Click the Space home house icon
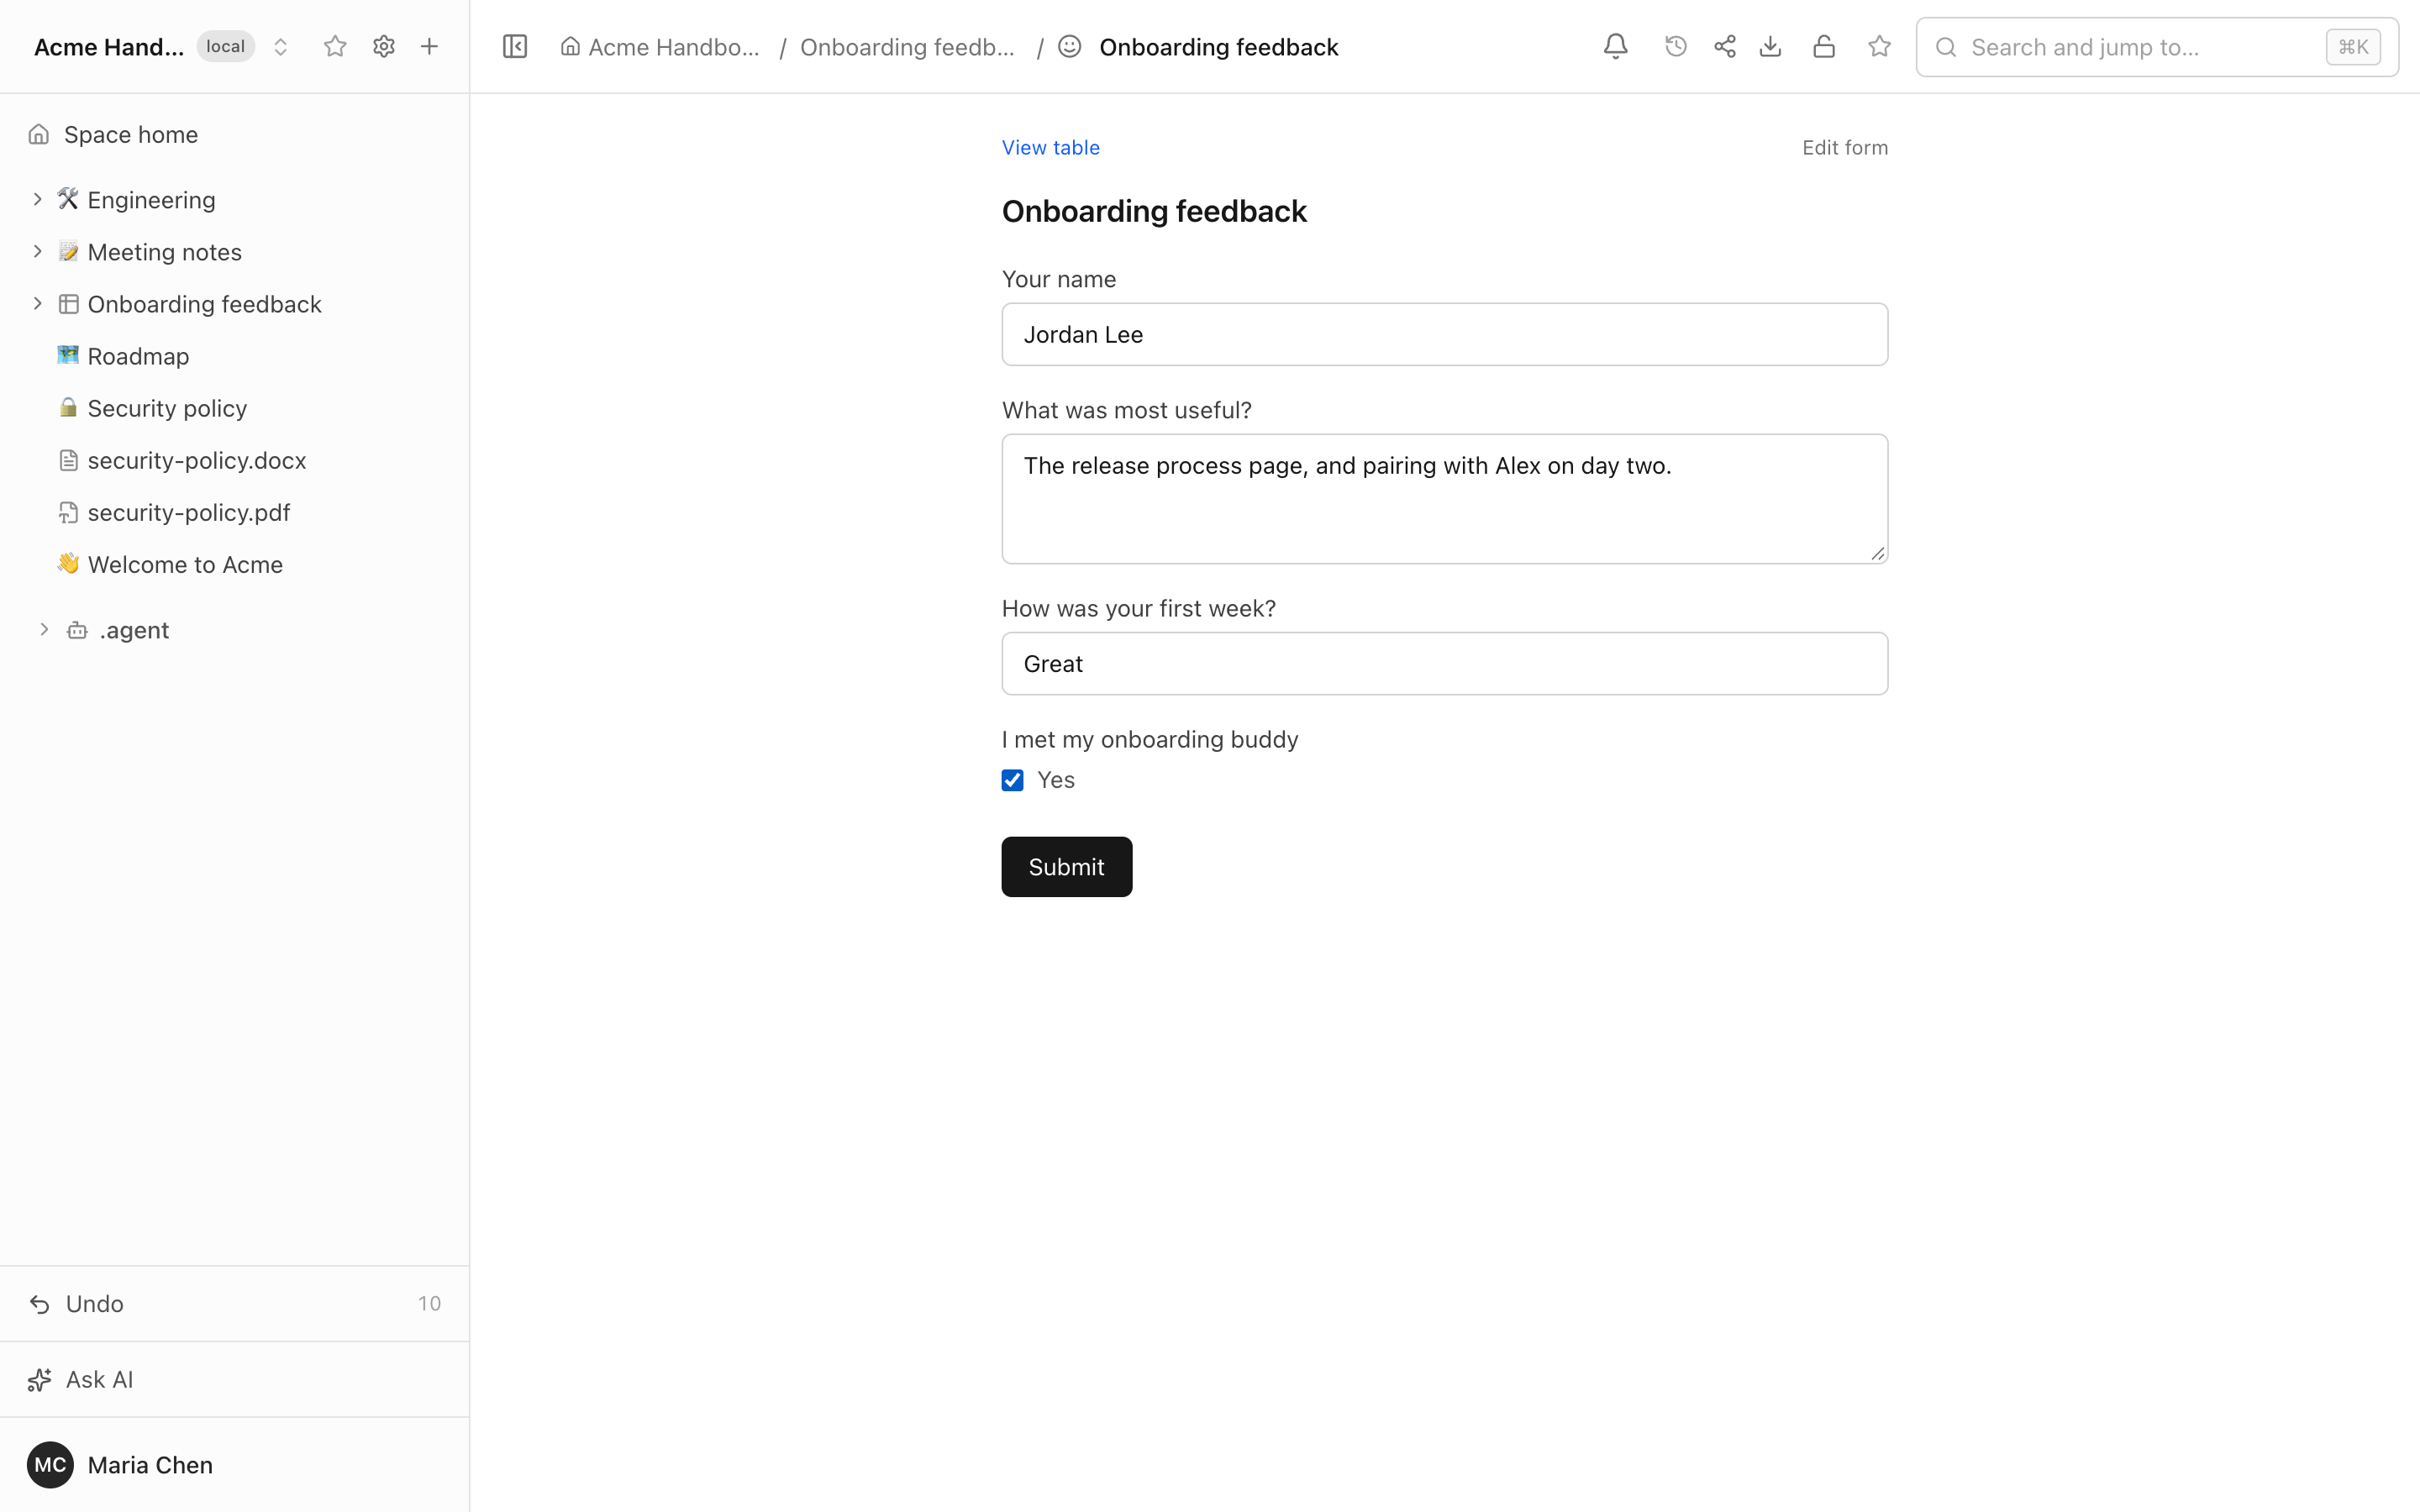 click(39, 134)
